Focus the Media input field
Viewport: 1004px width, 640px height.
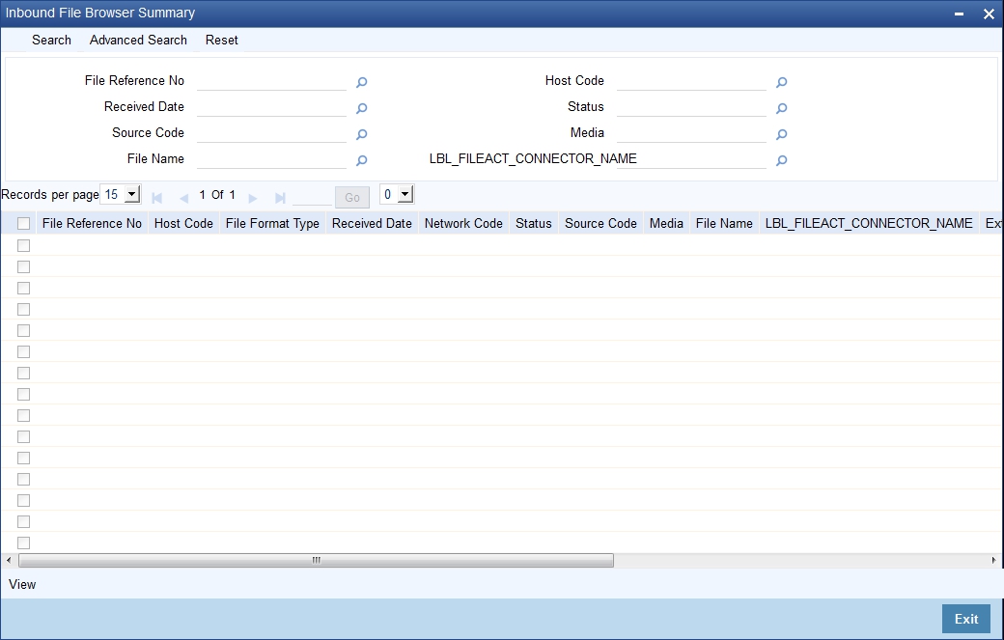pyautogui.click(x=691, y=134)
